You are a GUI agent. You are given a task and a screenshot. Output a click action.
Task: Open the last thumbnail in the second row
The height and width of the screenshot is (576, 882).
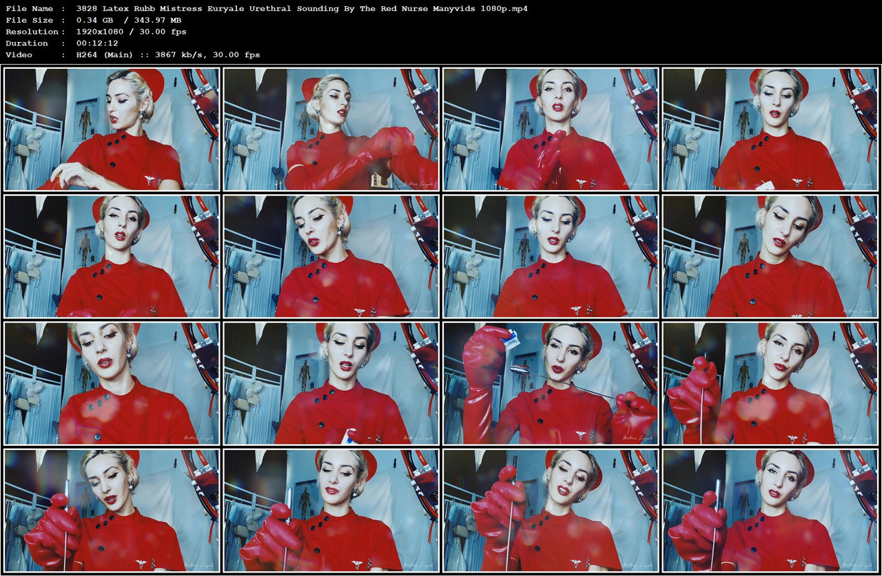click(x=770, y=256)
